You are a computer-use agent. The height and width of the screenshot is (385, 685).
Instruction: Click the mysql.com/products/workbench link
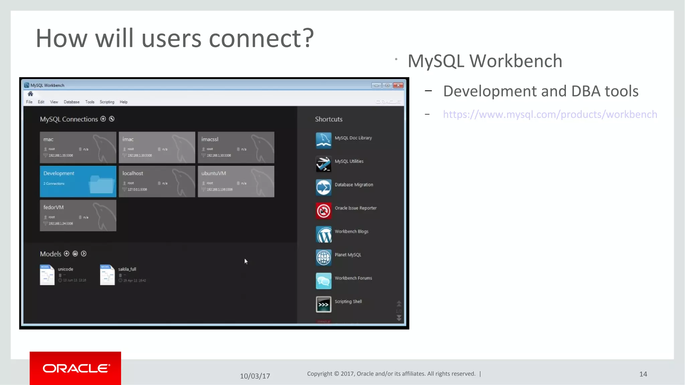tap(550, 115)
